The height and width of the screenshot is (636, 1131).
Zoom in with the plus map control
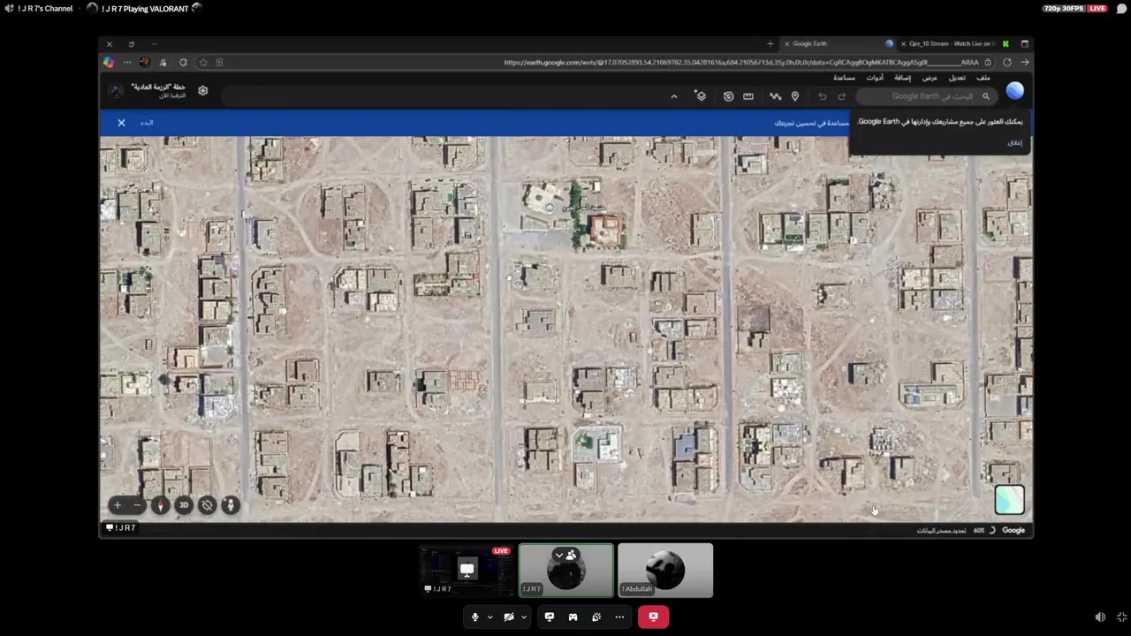pos(117,505)
